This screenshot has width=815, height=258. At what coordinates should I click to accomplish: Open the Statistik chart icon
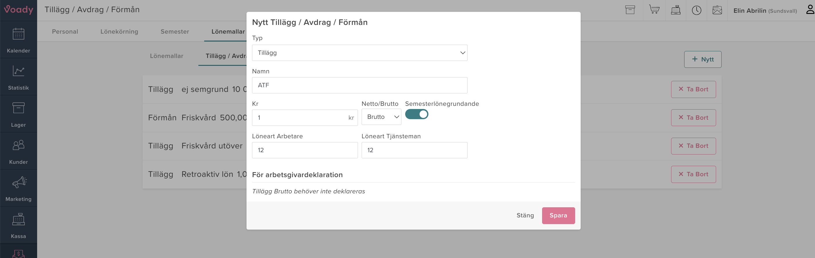[x=18, y=77]
